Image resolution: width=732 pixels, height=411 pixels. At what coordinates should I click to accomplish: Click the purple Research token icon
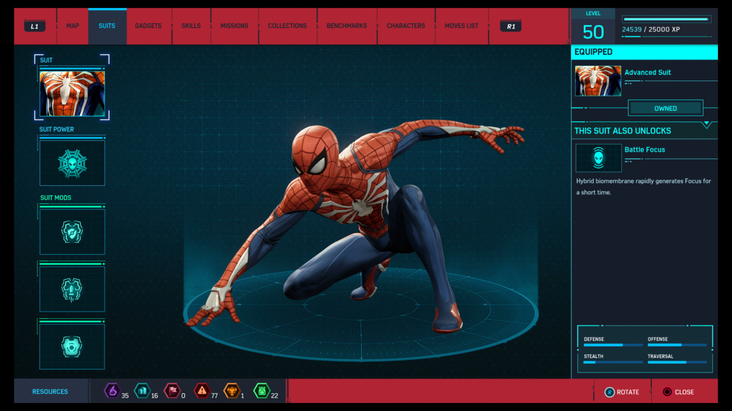(112, 391)
